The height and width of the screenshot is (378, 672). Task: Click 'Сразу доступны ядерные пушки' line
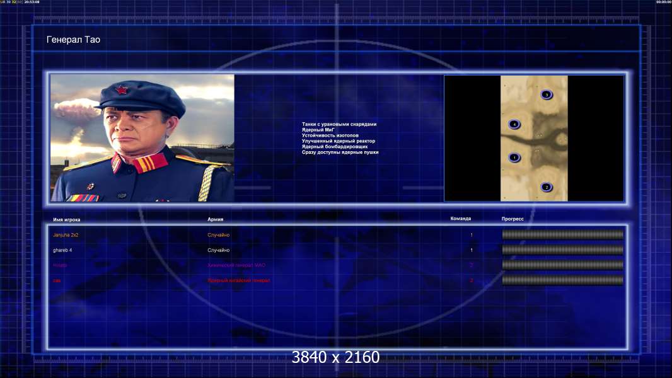(x=340, y=152)
